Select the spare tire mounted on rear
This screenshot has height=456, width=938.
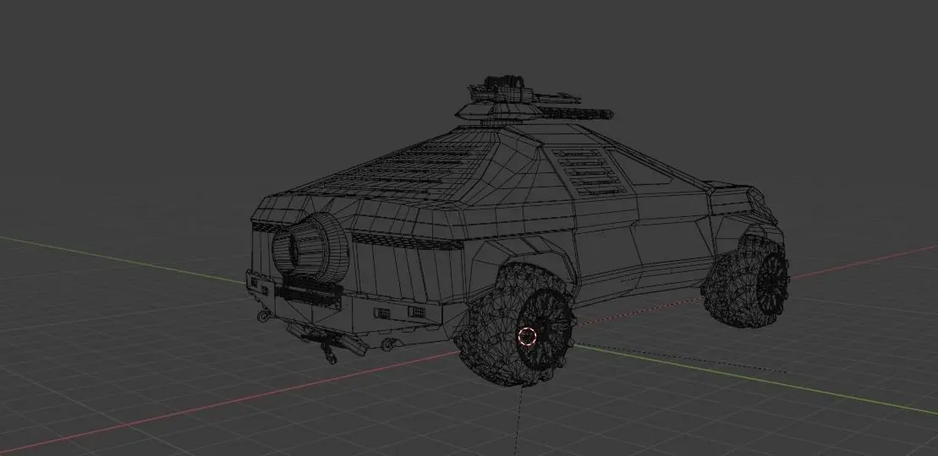coord(310,247)
